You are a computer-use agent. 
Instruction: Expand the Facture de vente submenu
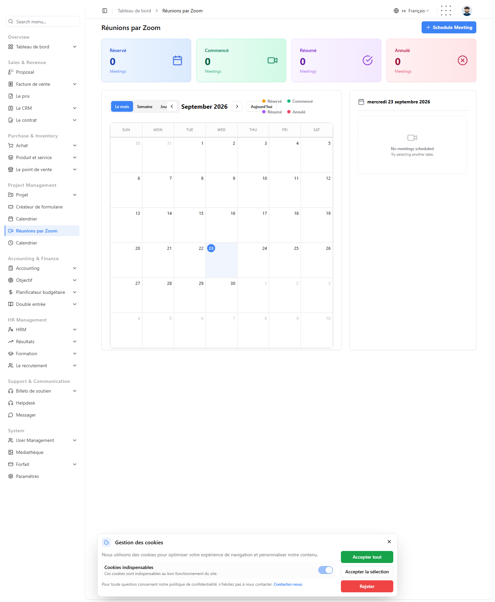75,84
